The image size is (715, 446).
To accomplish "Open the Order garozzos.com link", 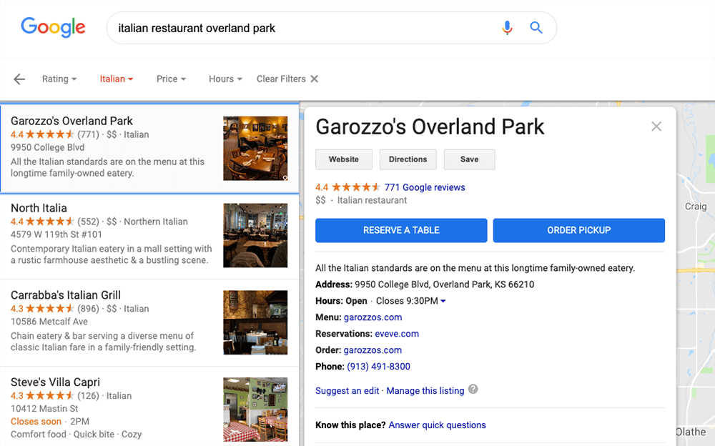I will 373,350.
